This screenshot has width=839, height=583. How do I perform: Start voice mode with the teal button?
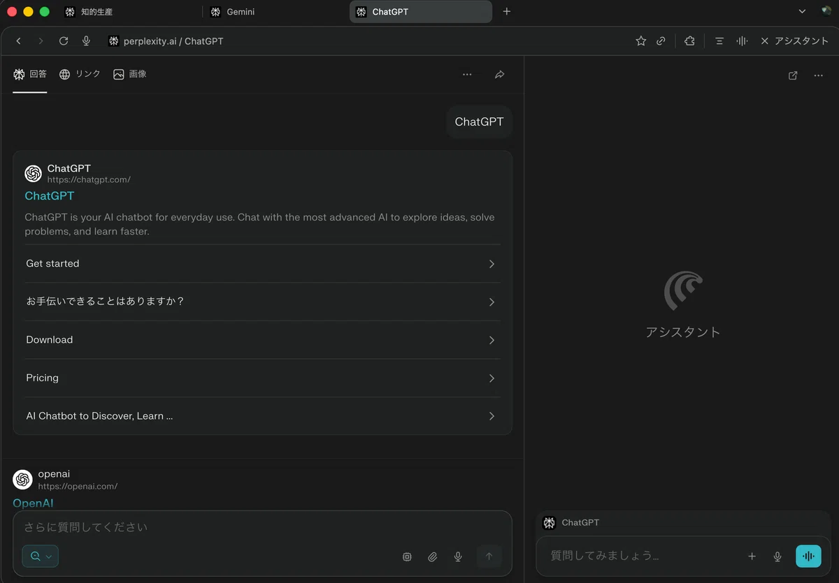click(808, 556)
